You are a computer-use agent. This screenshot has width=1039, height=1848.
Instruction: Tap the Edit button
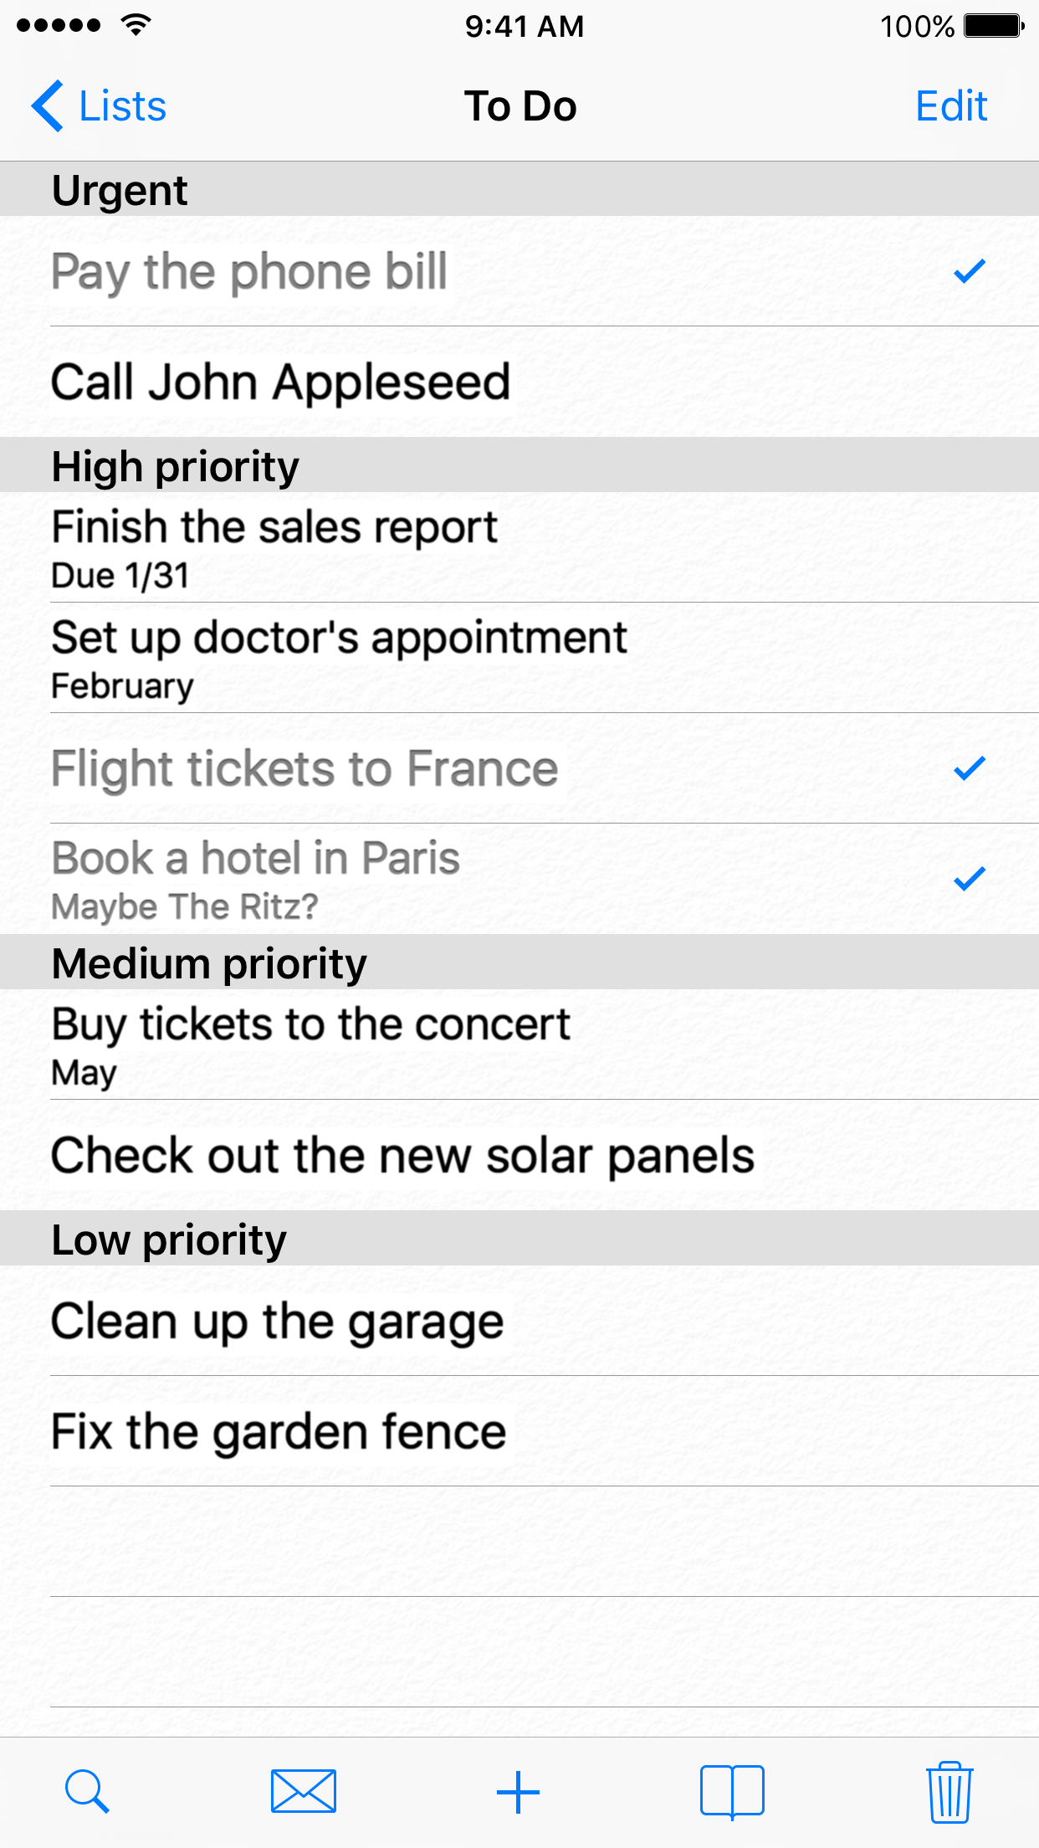tap(951, 106)
